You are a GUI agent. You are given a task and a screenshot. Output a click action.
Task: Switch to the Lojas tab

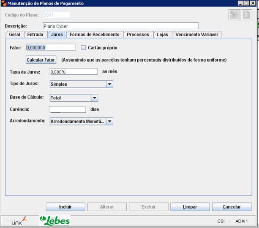click(163, 35)
